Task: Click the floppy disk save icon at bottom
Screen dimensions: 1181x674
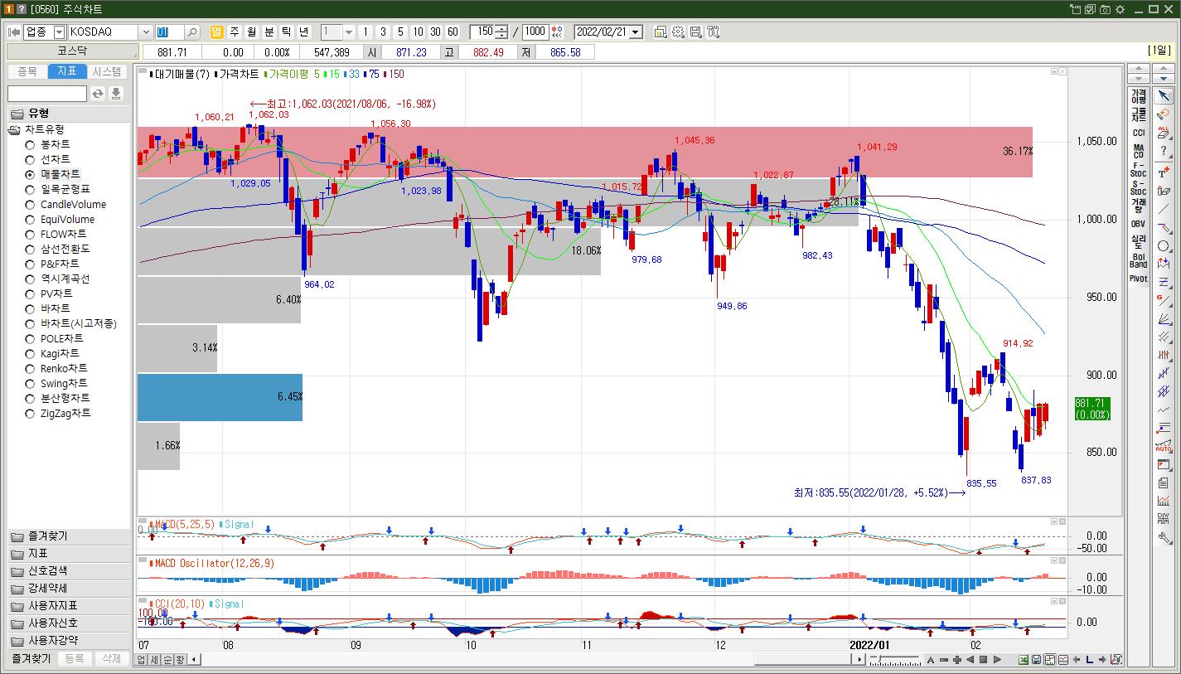Action: (1037, 660)
